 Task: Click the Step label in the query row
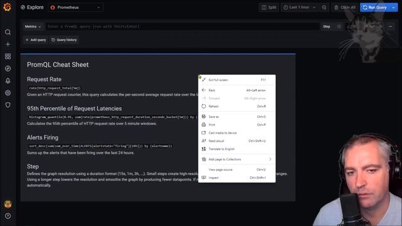coord(327,26)
